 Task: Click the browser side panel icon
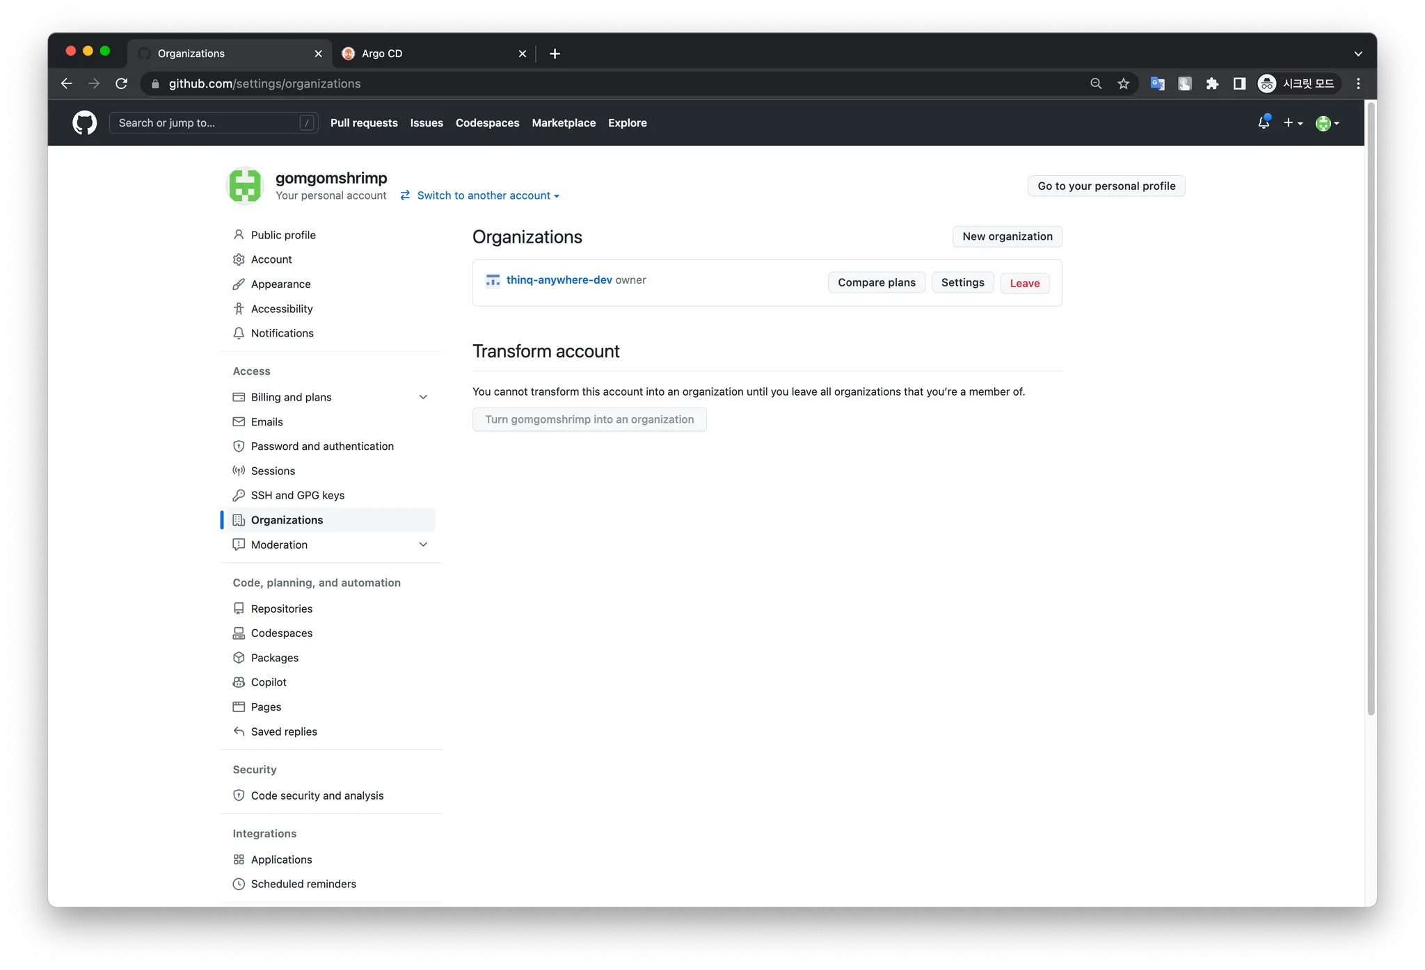pyautogui.click(x=1239, y=84)
